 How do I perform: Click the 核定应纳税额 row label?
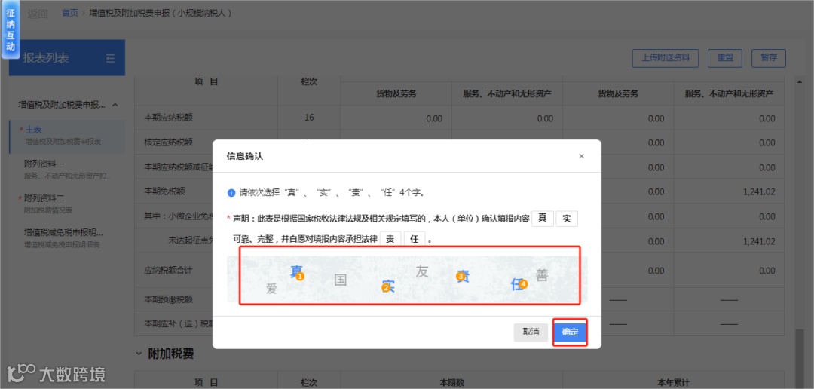168,142
